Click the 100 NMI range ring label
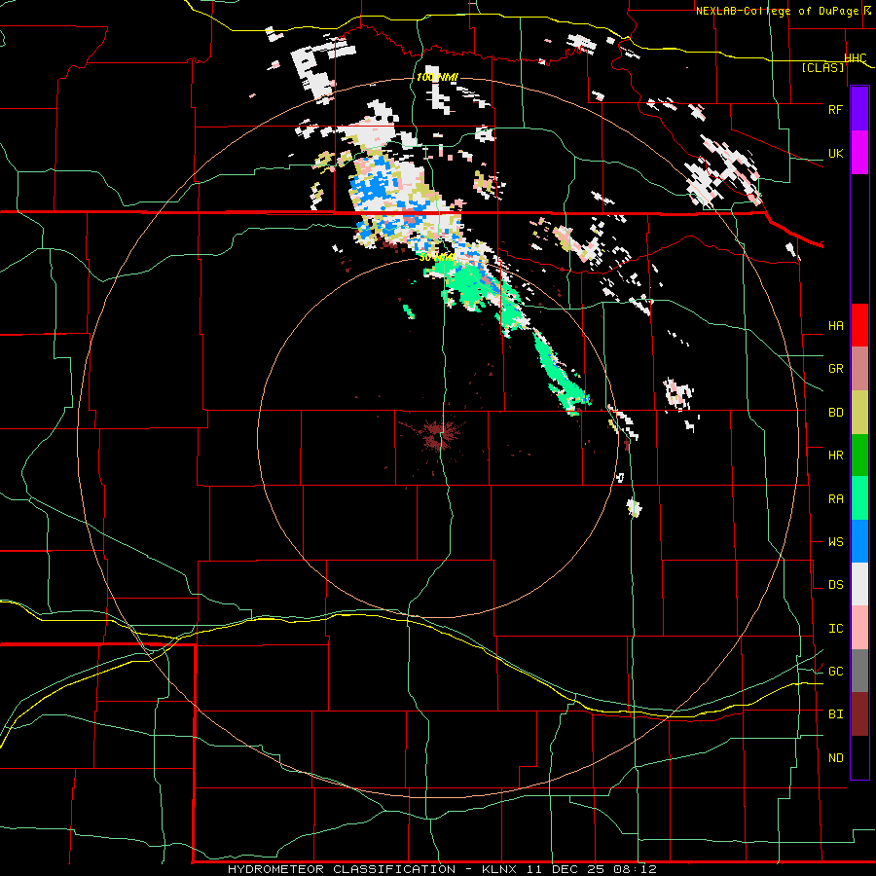 coord(437,77)
